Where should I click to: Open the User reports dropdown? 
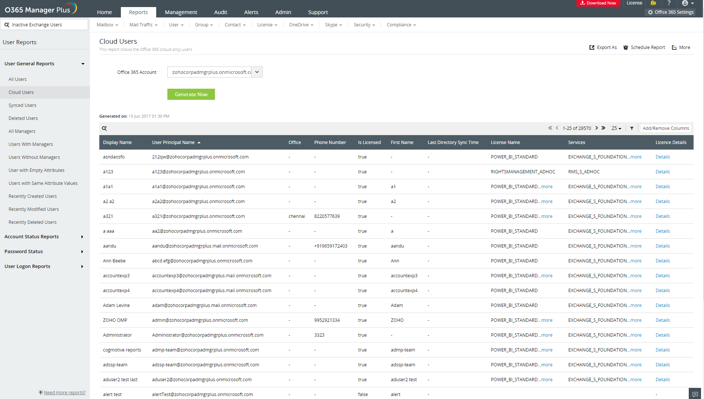click(176, 25)
